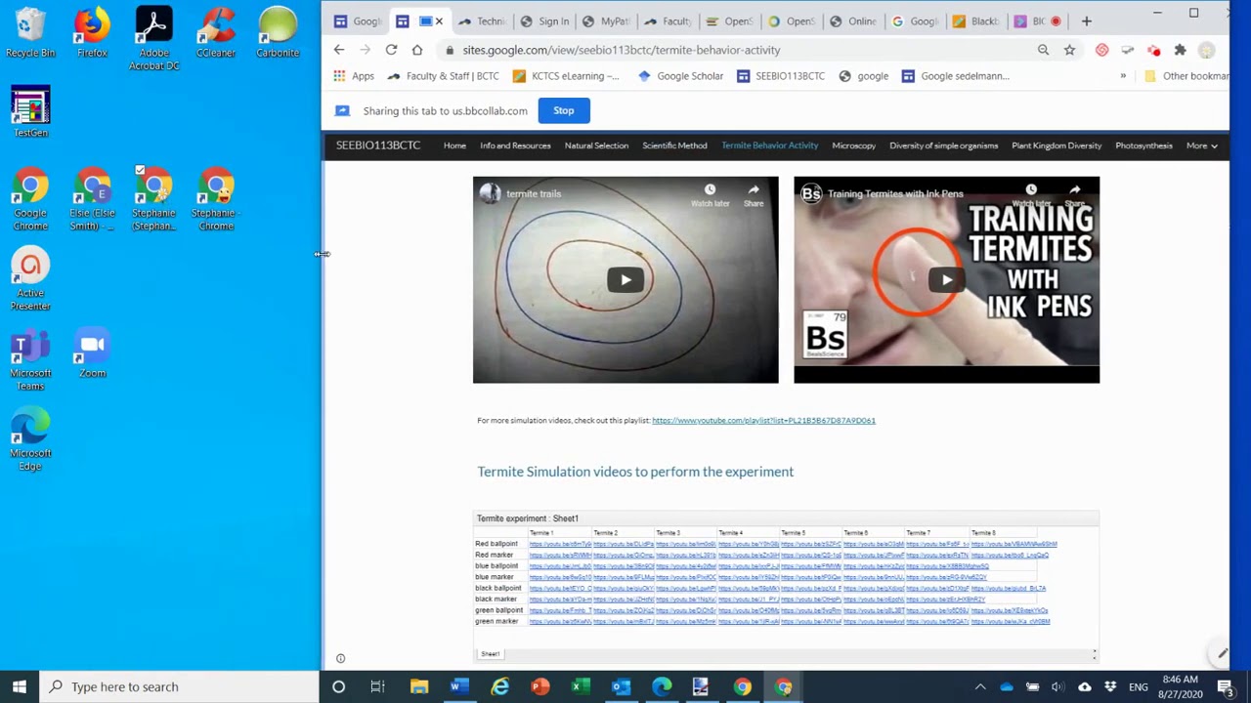The width and height of the screenshot is (1251, 703).
Task: Show more bookmarks chevron
Action: (x=1123, y=76)
